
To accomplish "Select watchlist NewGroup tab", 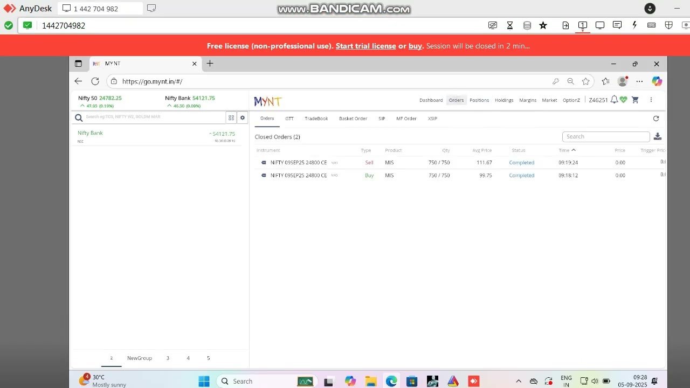I will pos(140,358).
